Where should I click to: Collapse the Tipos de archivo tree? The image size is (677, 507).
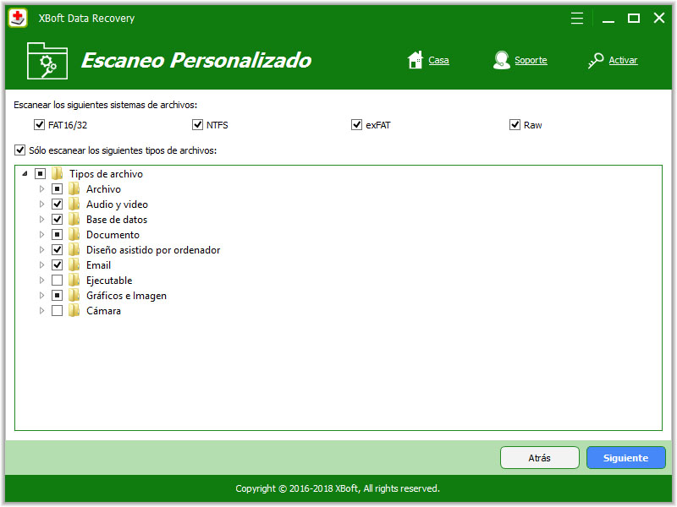point(25,173)
